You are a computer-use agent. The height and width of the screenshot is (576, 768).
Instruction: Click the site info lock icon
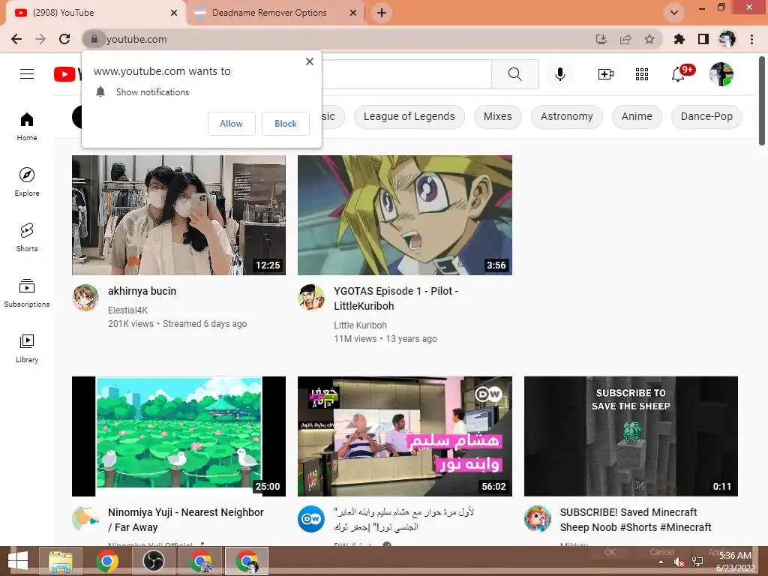click(94, 39)
